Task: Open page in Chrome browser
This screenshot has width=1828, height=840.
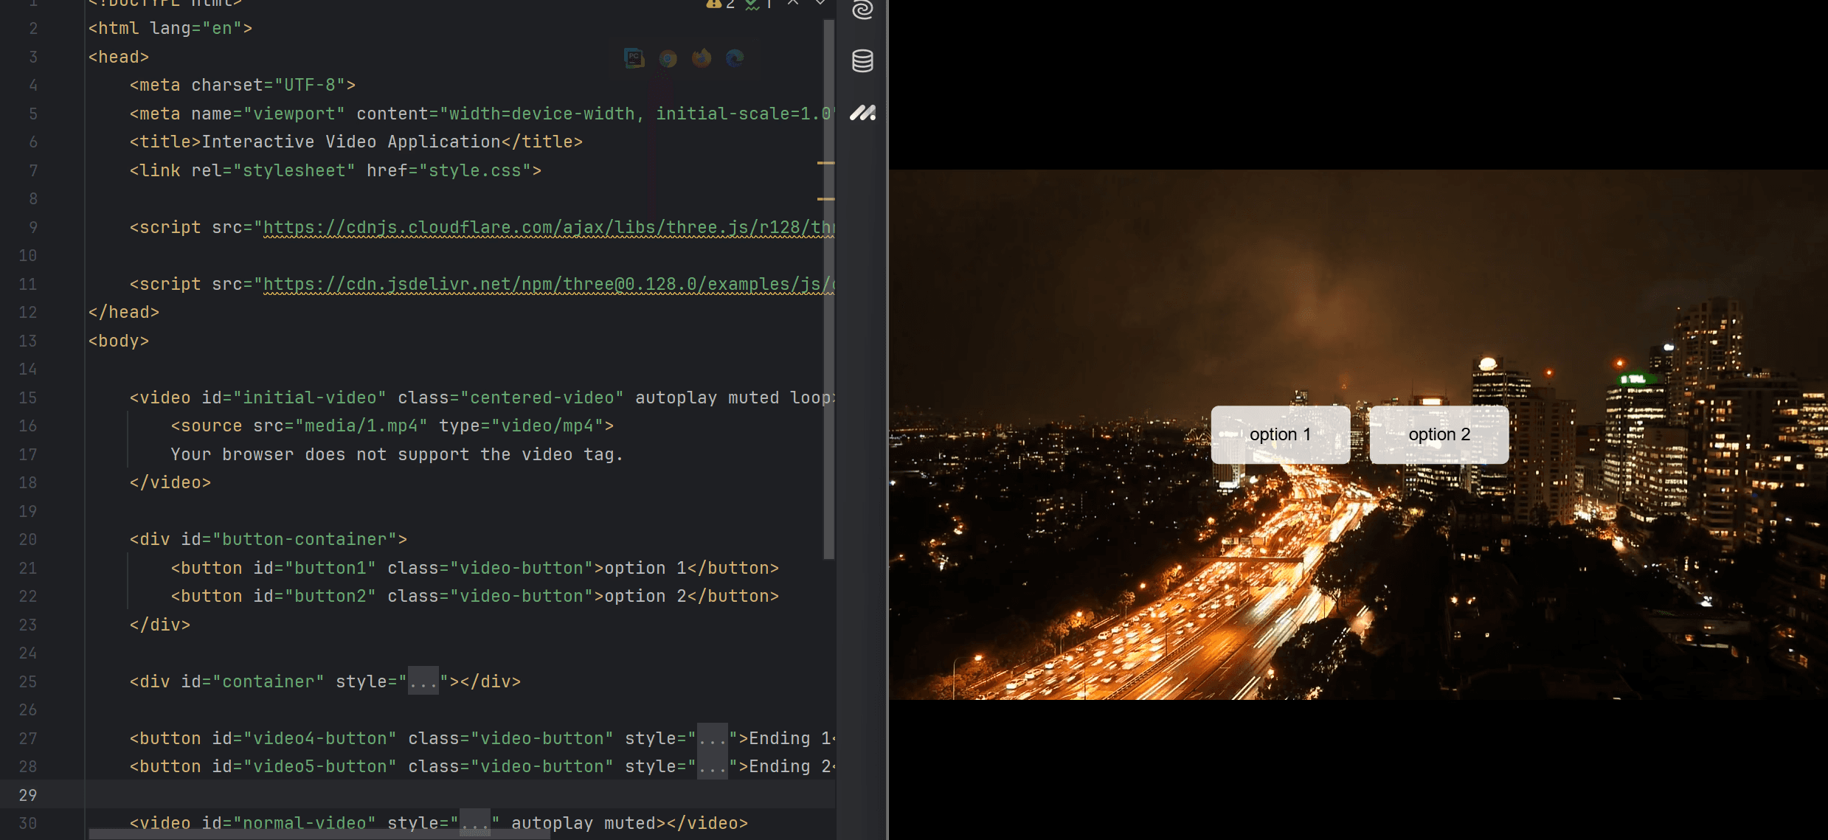Action: click(668, 58)
